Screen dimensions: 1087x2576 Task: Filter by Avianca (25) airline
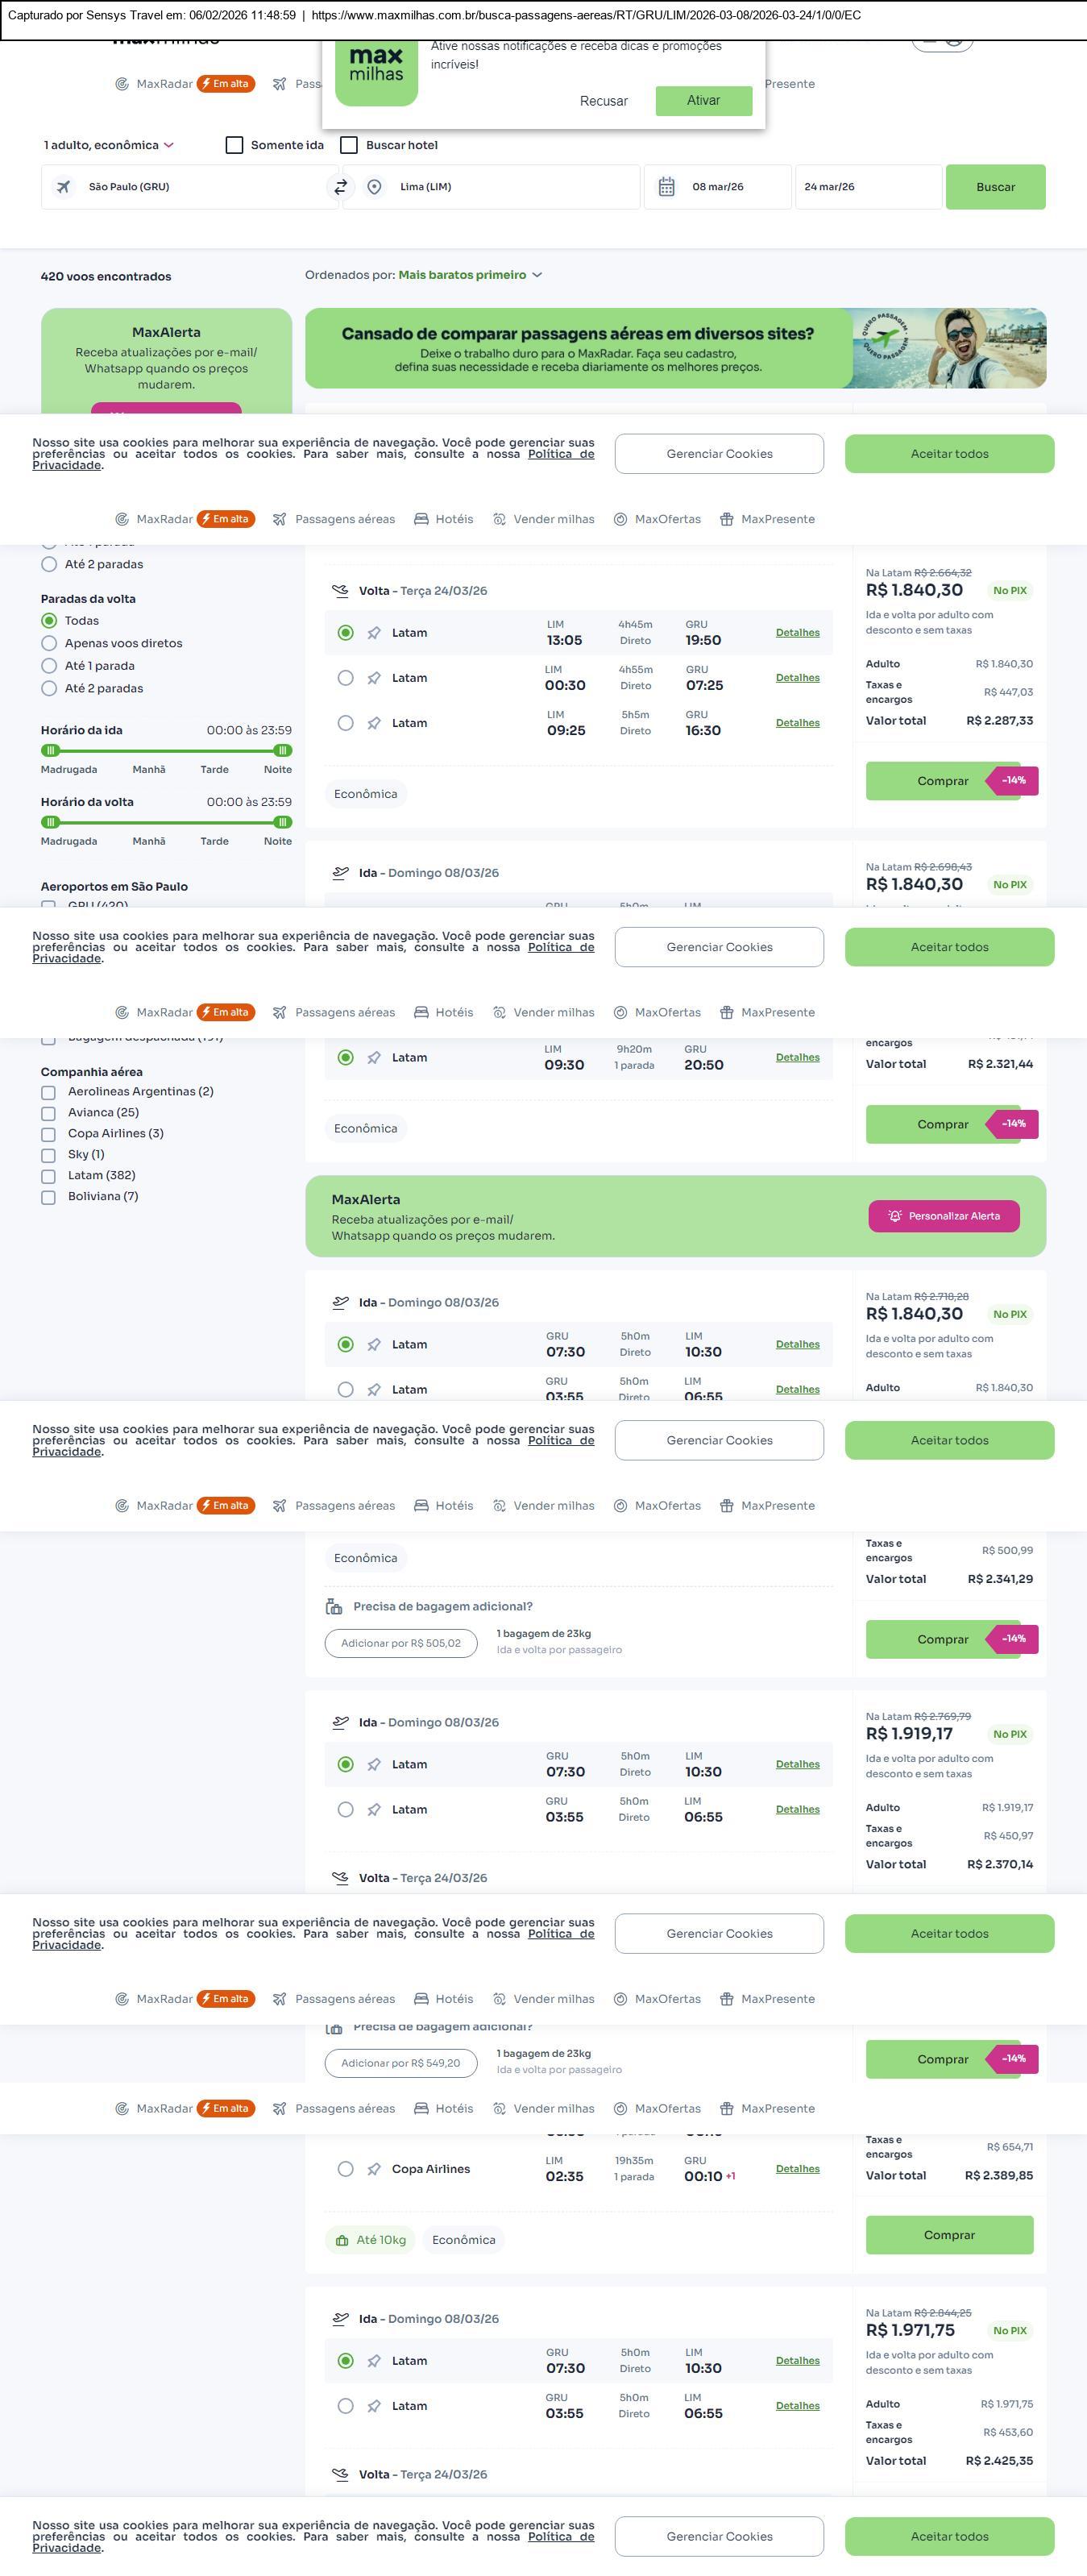tap(48, 1113)
